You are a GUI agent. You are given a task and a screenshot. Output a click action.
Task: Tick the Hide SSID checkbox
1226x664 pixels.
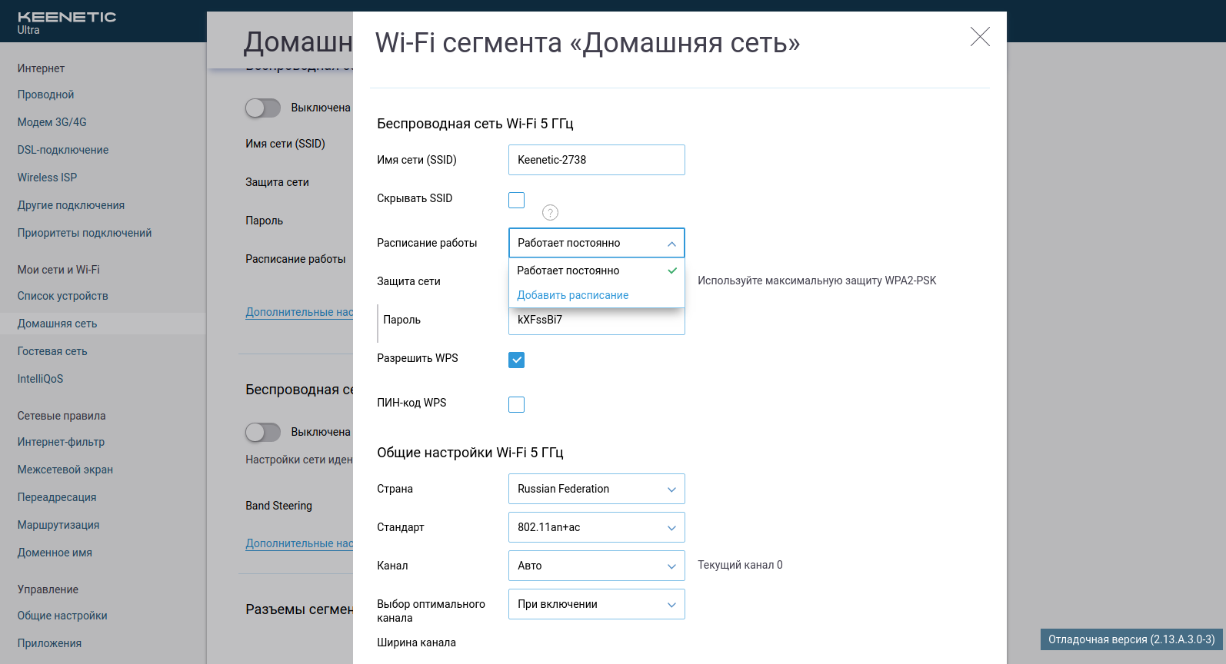pyautogui.click(x=517, y=201)
